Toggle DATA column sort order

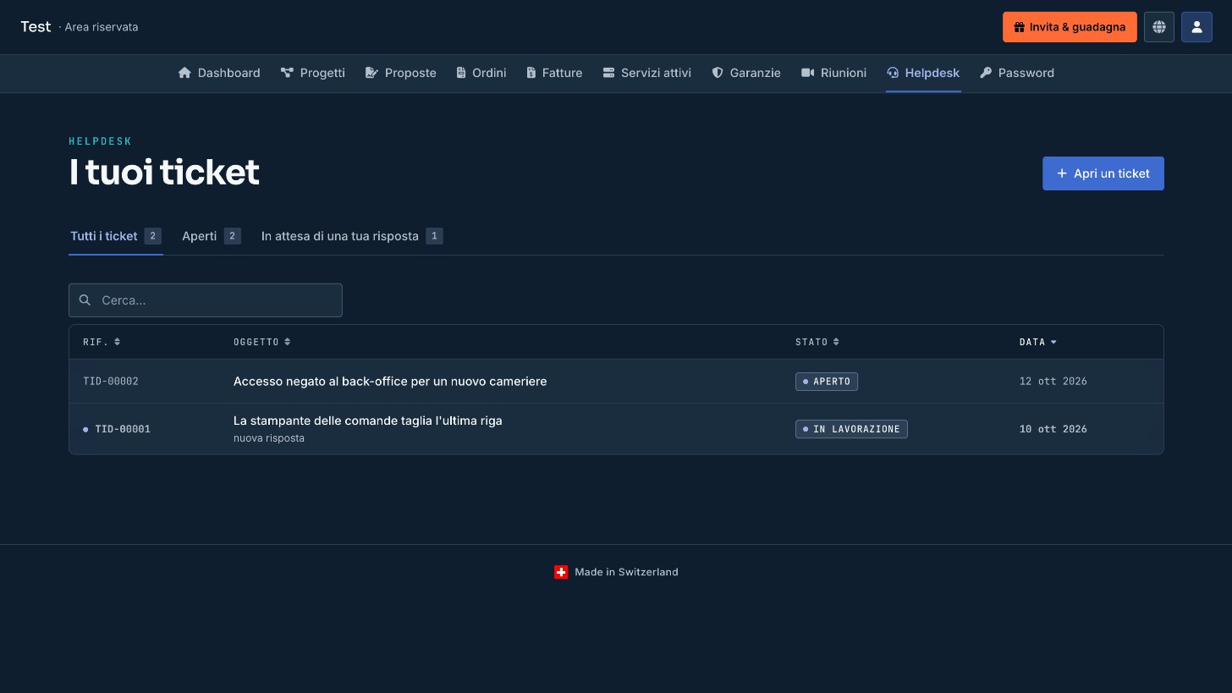[x=1038, y=342]
